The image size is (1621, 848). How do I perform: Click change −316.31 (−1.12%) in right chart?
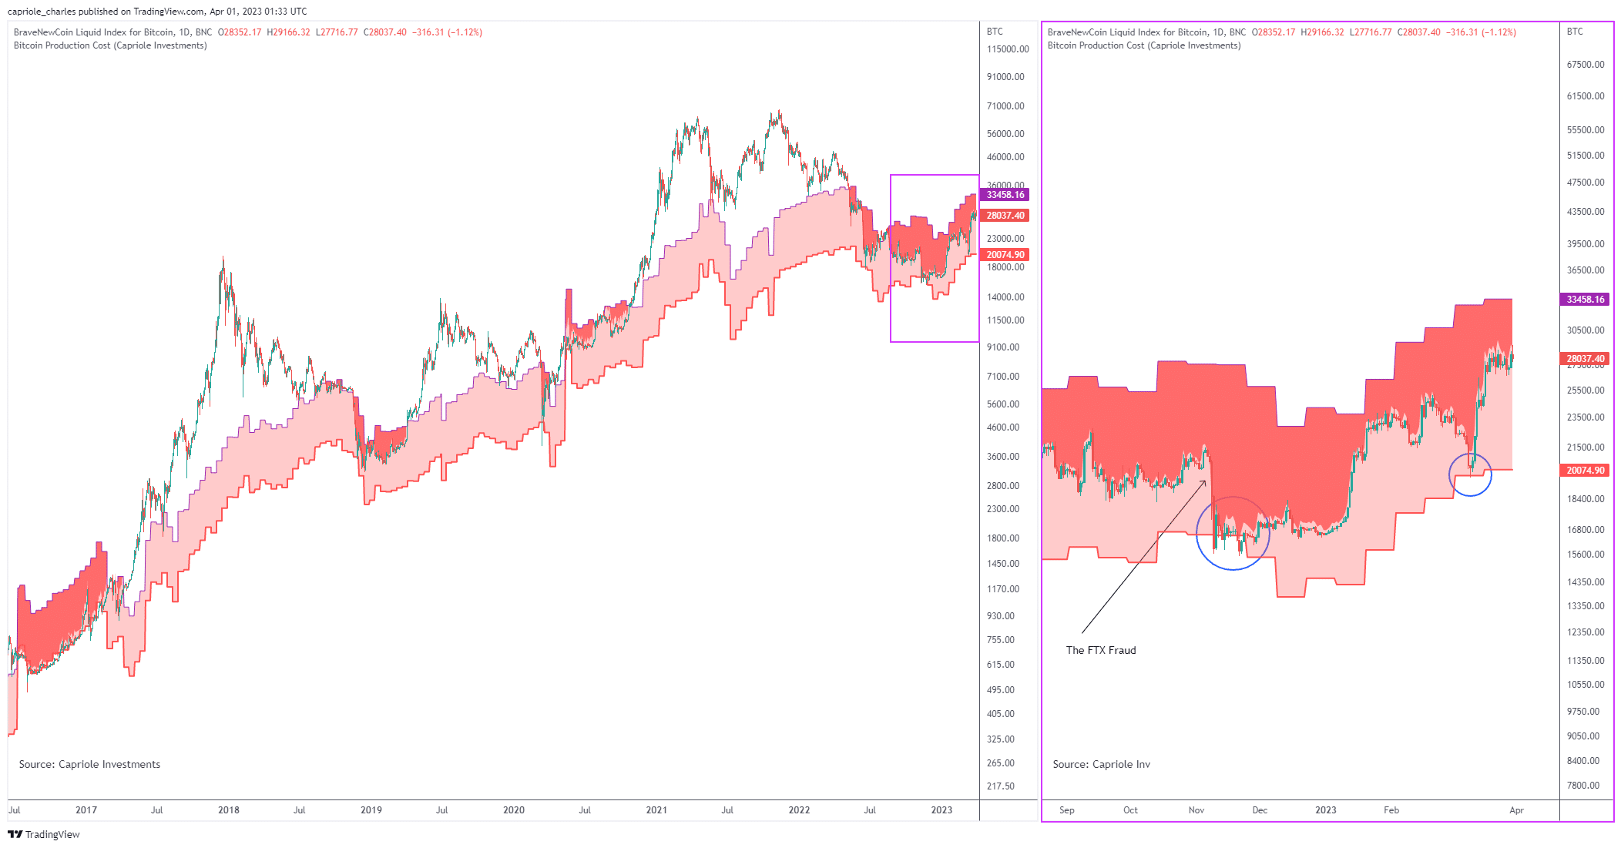1481,32
